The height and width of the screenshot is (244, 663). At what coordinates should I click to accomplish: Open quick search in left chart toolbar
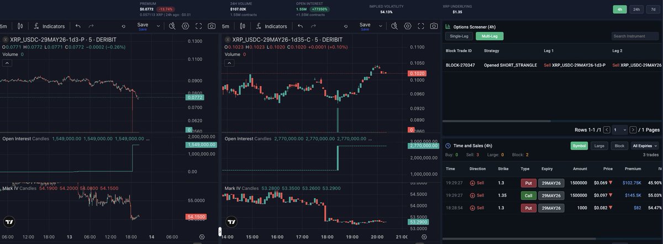click(x=172, y=26)
